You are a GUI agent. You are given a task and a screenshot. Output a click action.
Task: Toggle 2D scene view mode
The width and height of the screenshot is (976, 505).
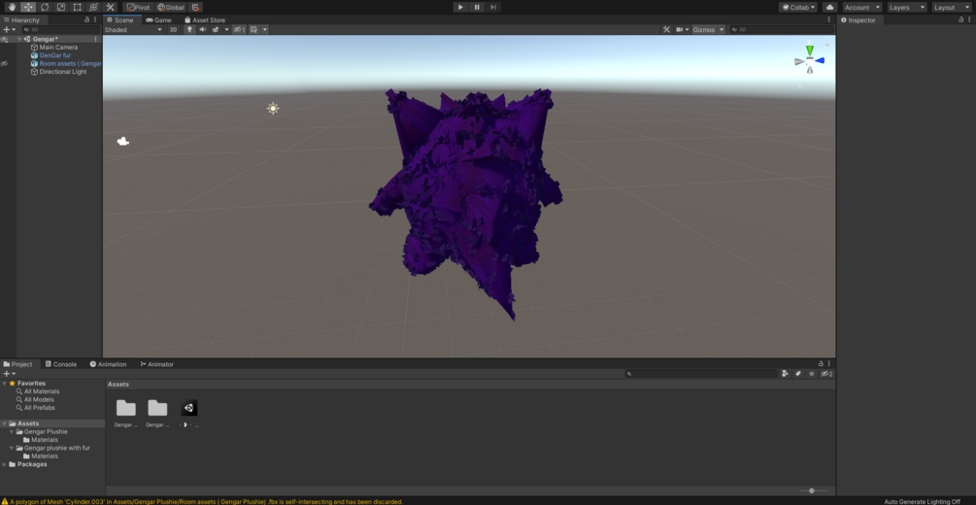click(x=174, y=29)
